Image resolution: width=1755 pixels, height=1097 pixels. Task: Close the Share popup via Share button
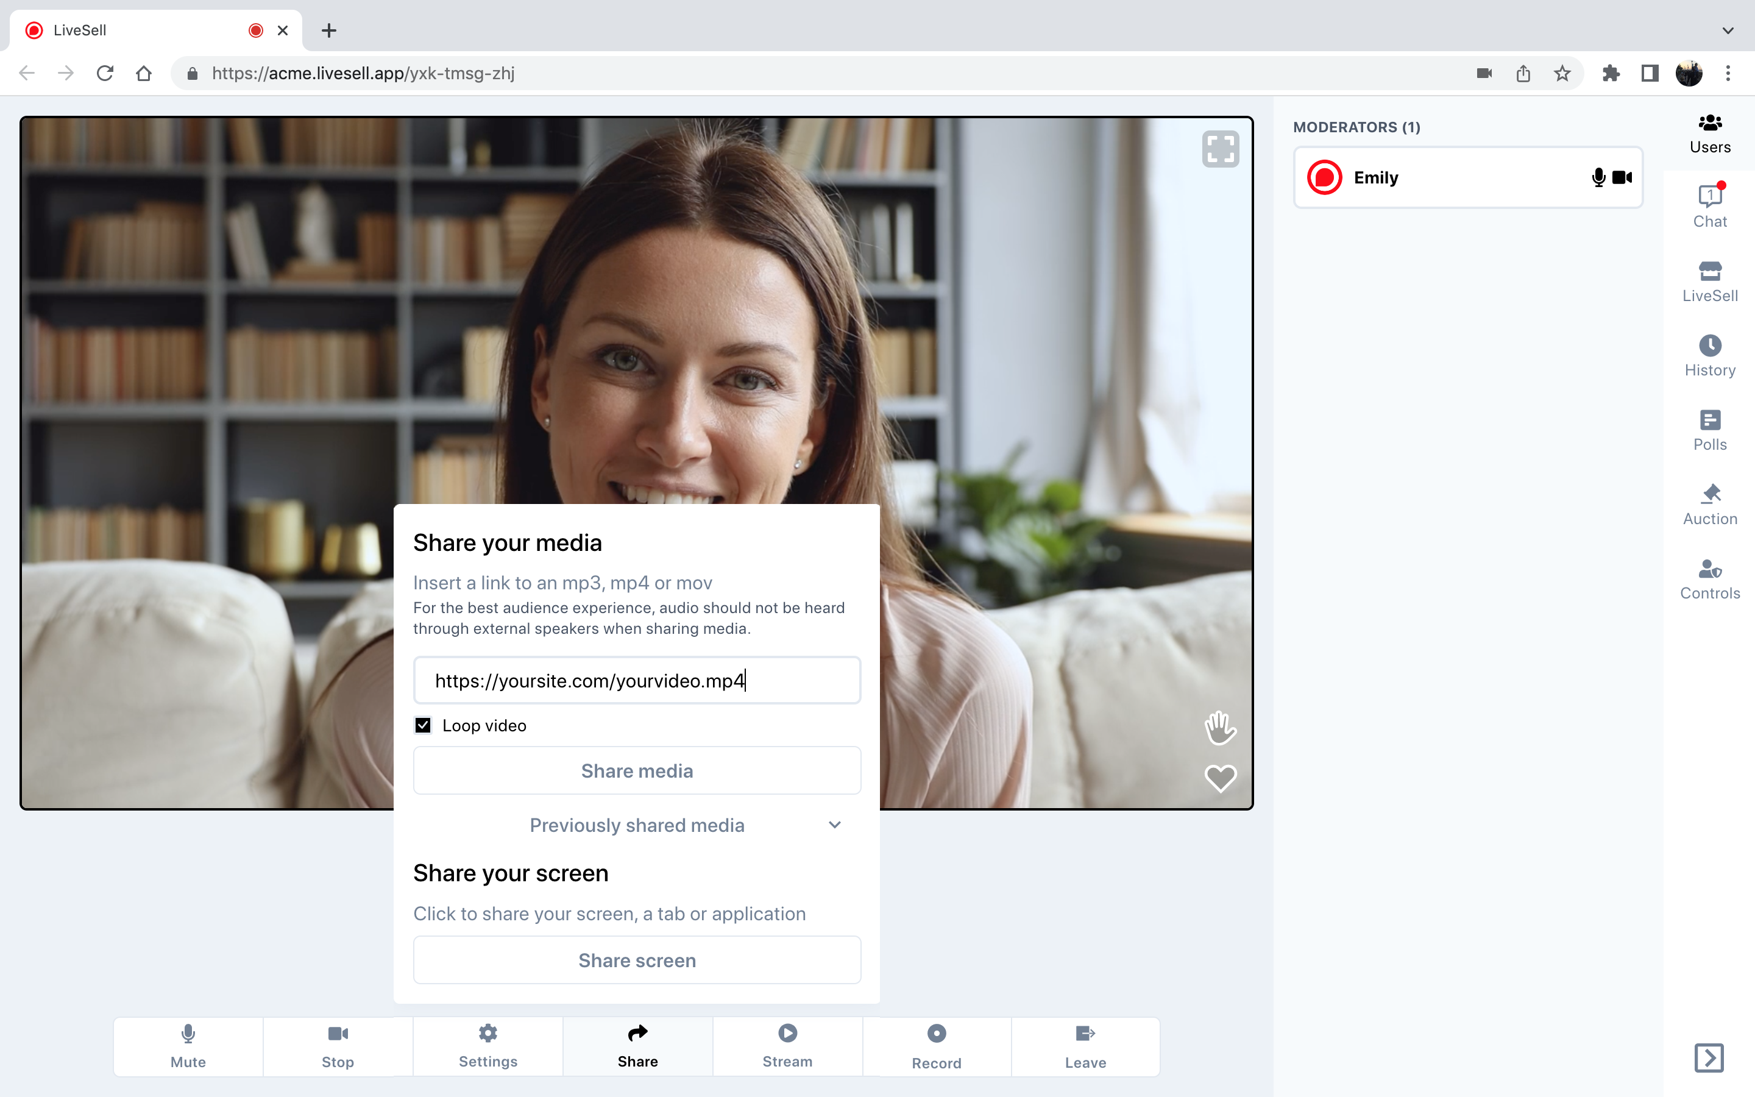[x=637, y=1046]
